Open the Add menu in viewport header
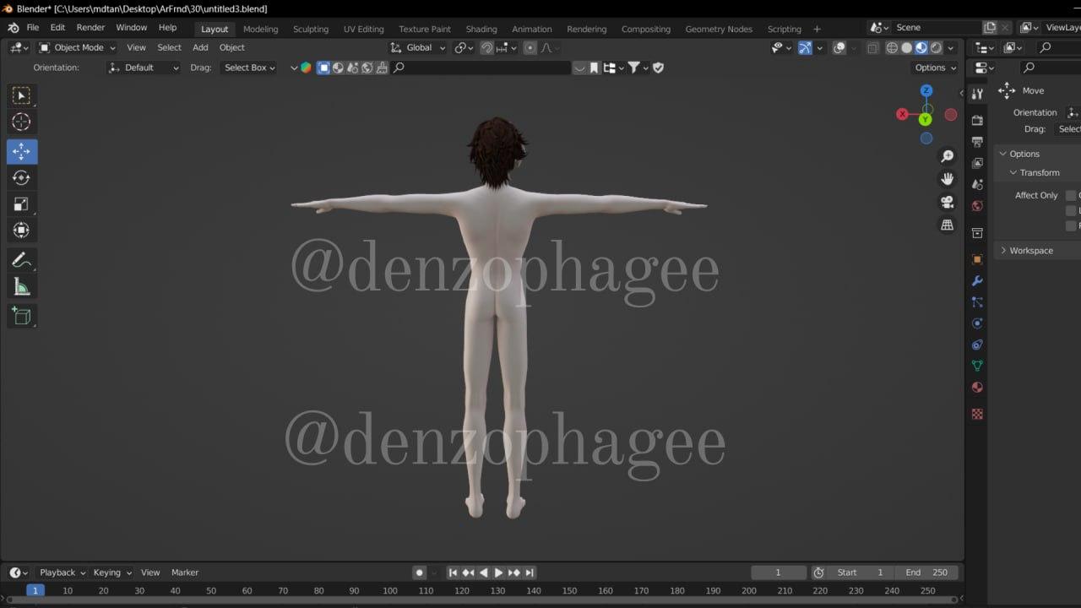Screen dimensions: 1081x608 point(200,47)
